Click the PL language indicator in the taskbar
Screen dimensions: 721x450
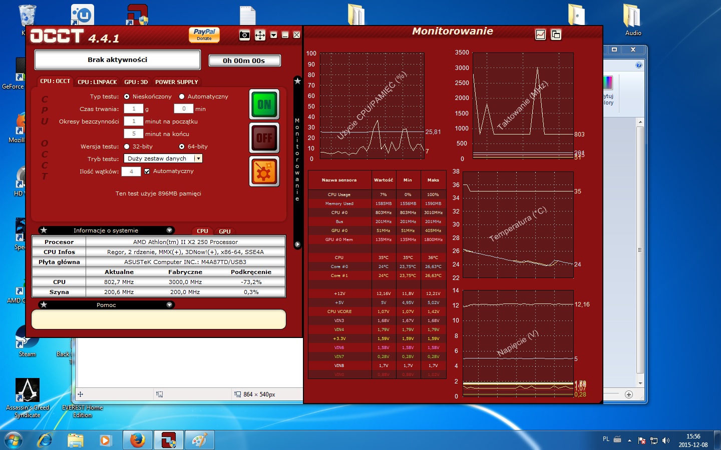pos(606,439)
